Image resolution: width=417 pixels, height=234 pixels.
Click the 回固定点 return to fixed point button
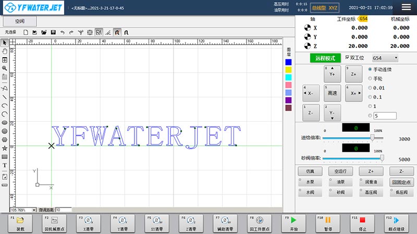click(401, 182)
